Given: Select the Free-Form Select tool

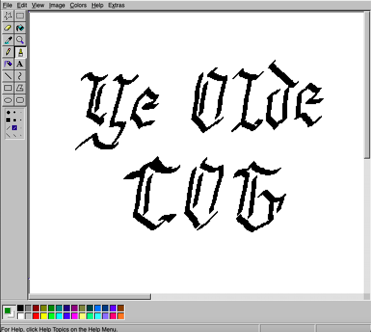Looking at the screenshot, I should (x=8, y=16).
